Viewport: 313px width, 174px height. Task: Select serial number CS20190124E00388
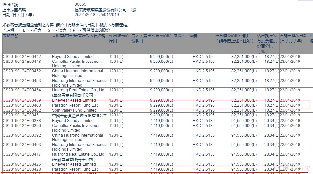[22, 121]
